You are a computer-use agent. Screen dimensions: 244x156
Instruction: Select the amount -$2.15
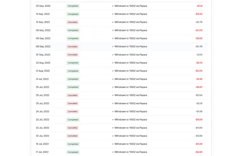(x=199, y=103)
